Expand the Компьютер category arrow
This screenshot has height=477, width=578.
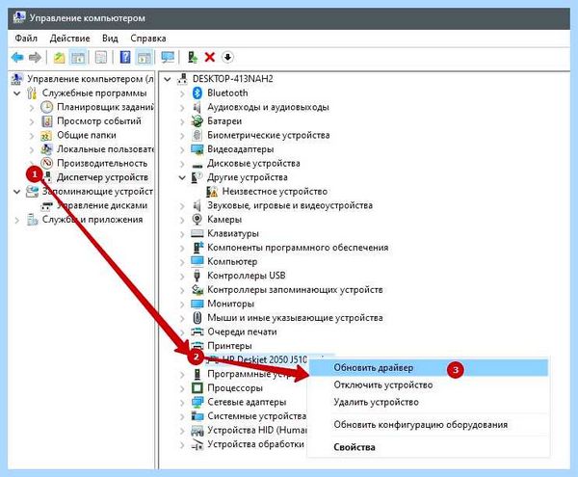[x=182, y=262]
